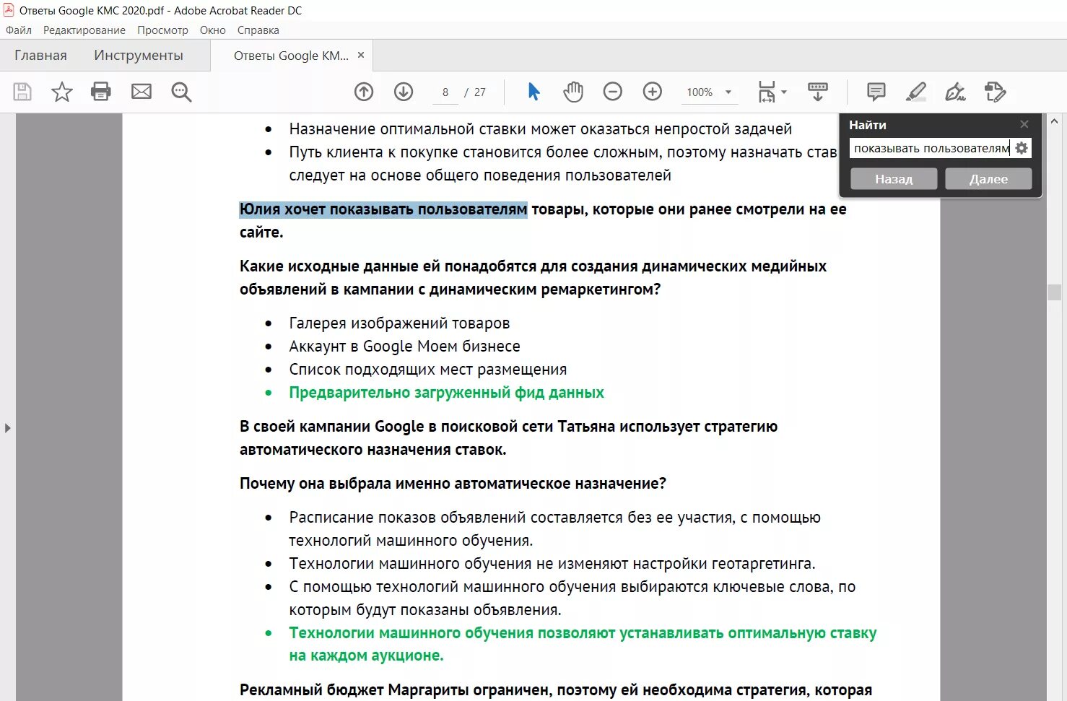Go to next page arrow
The height and width of the screenshot is (701, 1067).
point(404,92)
